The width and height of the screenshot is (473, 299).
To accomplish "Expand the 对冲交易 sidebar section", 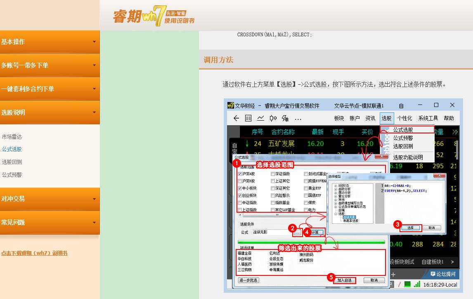I will [x=50, y=199].
